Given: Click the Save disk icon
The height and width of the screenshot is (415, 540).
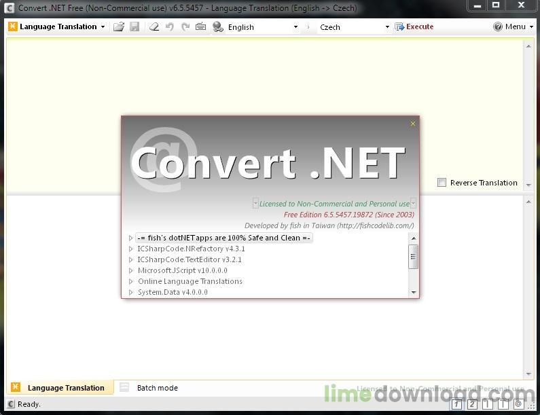Looking at the screenshot, I should (x=134, y=27).
